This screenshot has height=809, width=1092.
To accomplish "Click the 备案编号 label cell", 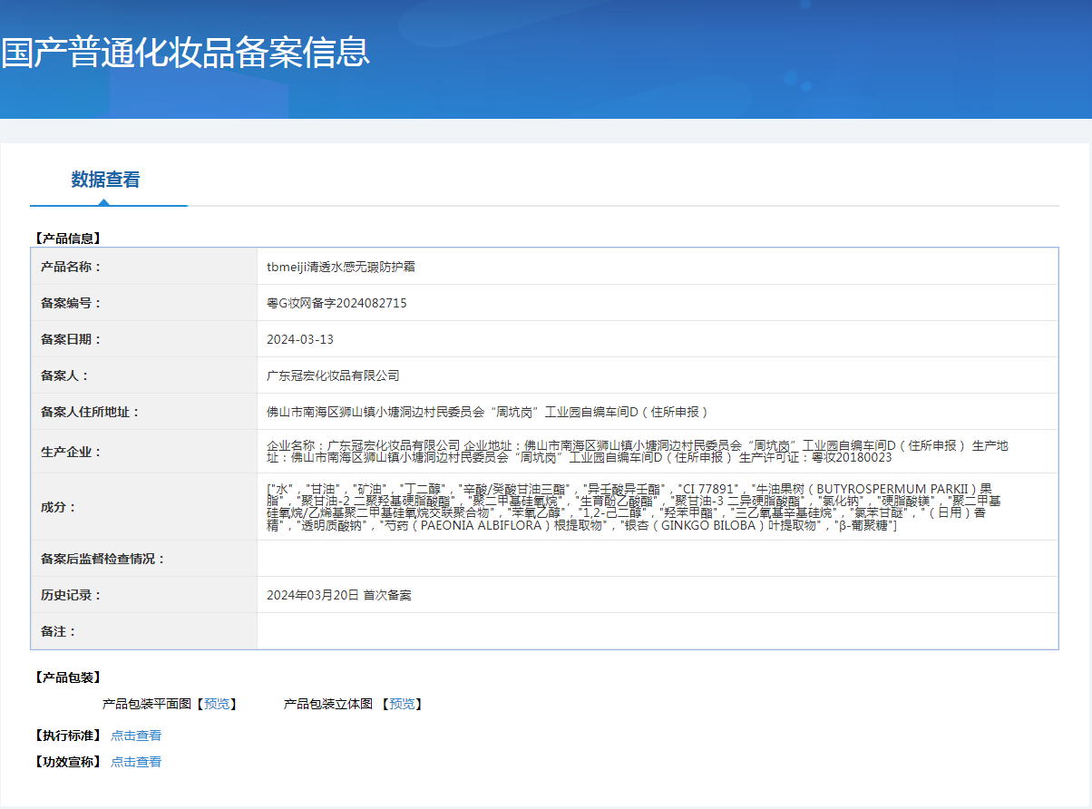I will tap(144, 303).
